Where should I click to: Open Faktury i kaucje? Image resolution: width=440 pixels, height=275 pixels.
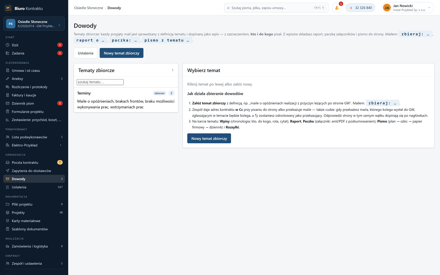pyautogui.click(x=34, y=95)
